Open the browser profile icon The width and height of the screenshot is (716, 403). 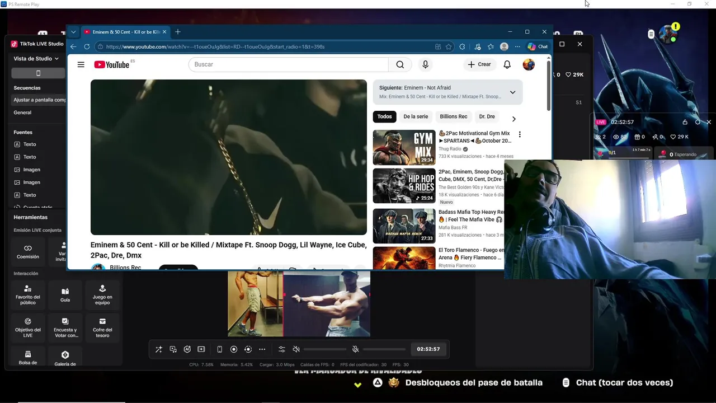click(x=504, y=46)
